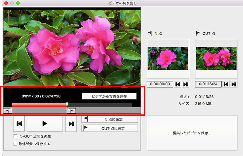Click 編集したビデオを保存... to export video

click(x=192, y=133)
